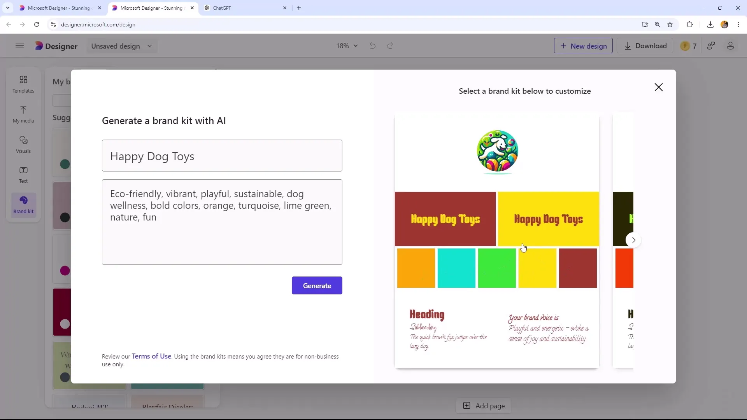Screen dimensions: 747x420
Task: Click the New design button
Action: point(583,46)
